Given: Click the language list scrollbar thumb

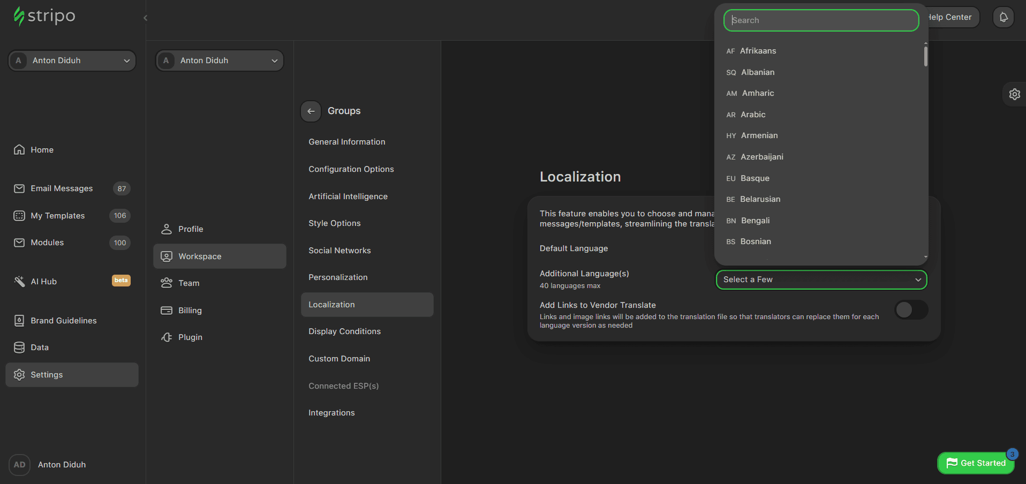Looking at the screenshot, I should coord(925,56).
